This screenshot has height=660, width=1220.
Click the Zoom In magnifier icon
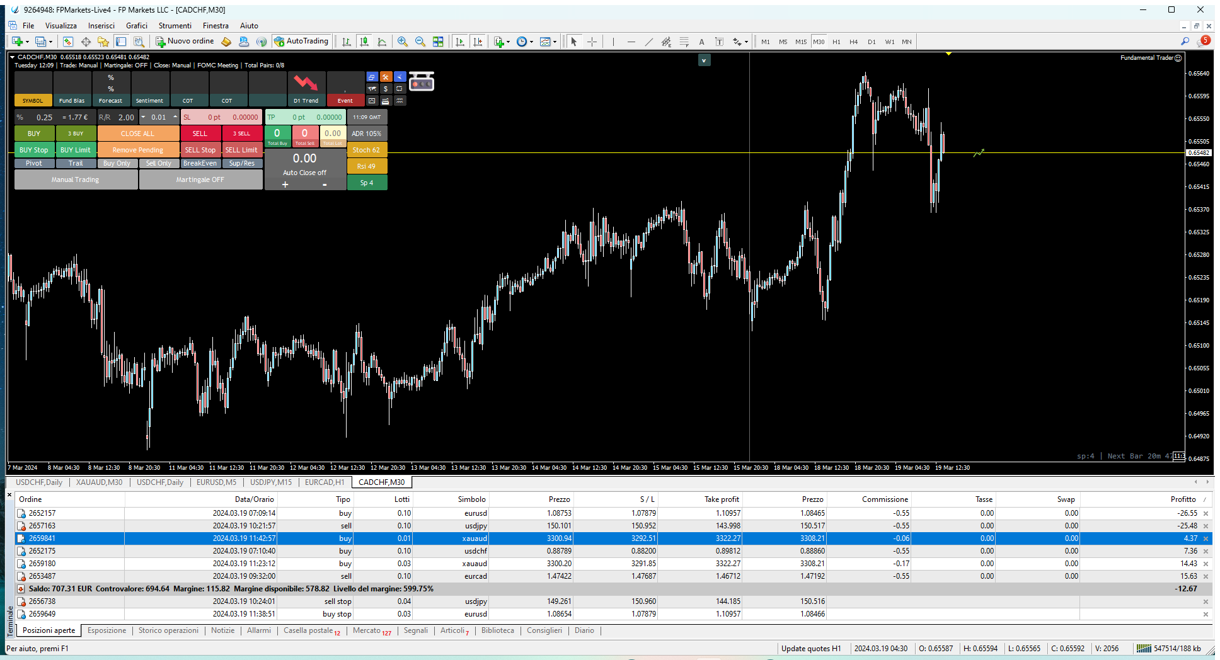(402, 42)
